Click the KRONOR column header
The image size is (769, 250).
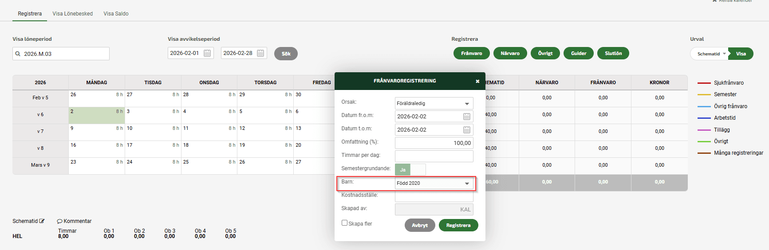point(659,82)
